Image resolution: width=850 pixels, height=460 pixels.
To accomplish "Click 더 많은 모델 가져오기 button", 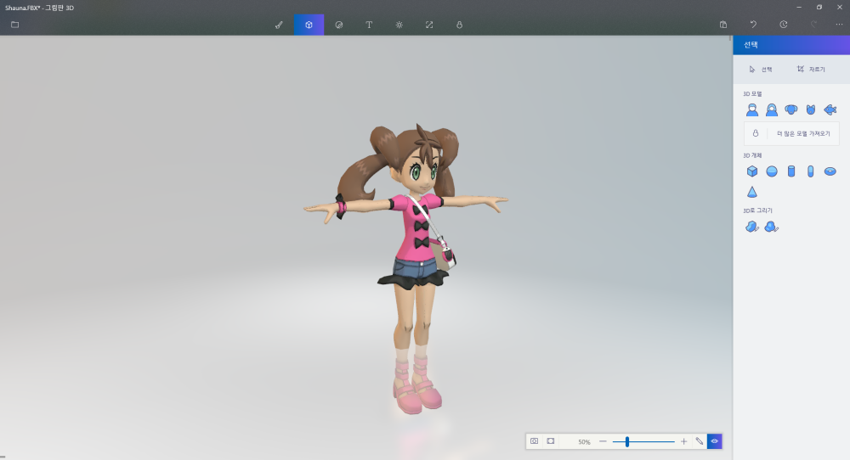I will click(x=791, y=133).
